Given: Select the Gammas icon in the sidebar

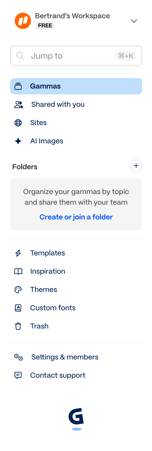Looking at the screenshot, I should tap(18, 86).
